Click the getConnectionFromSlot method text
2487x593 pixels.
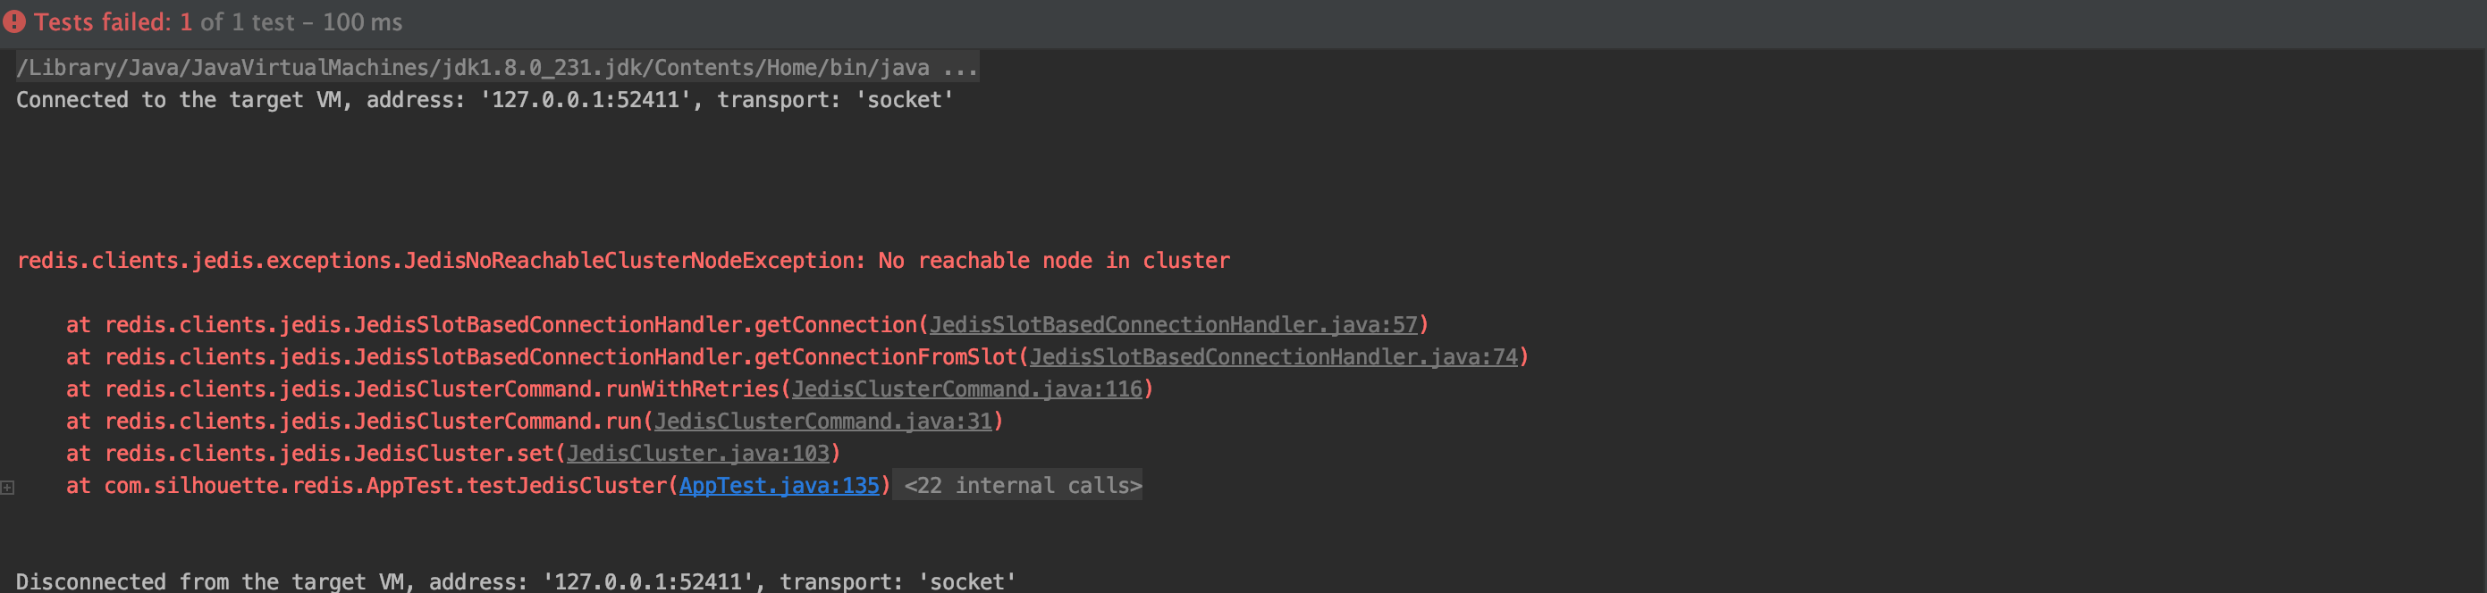[x=885, y=356]
